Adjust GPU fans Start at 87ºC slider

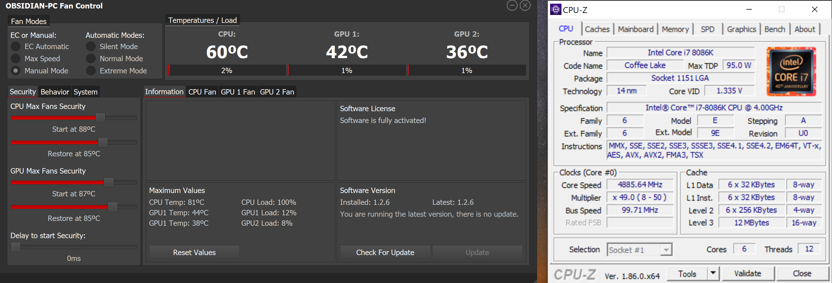coord(109,182)
